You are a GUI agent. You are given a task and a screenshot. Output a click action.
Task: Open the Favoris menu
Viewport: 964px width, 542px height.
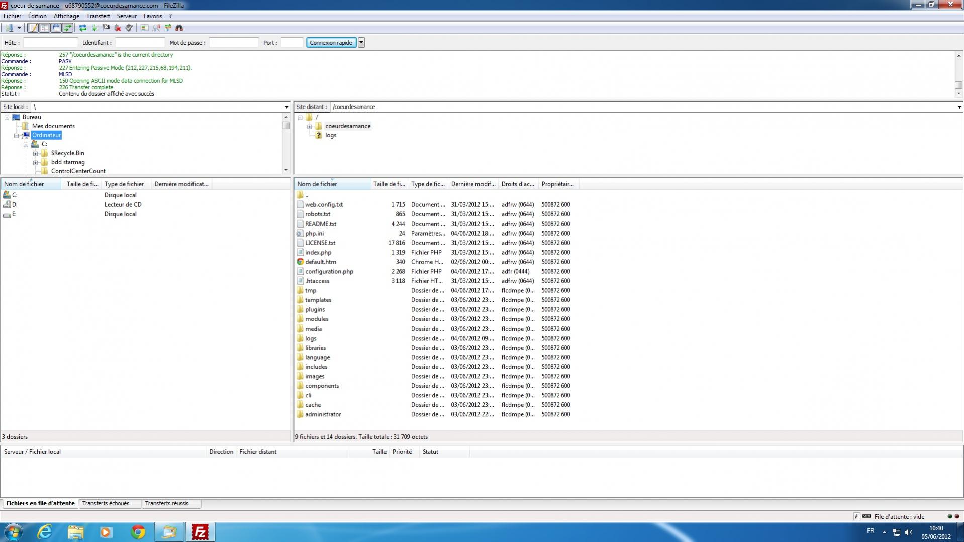[x=153, y=16]
